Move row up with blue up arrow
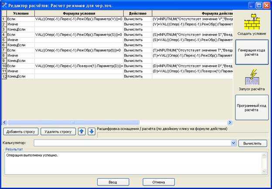272x189 pixels. 82,132
